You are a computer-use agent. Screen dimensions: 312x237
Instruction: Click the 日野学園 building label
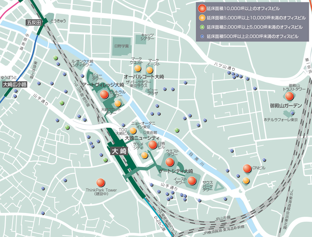point(122,46)
